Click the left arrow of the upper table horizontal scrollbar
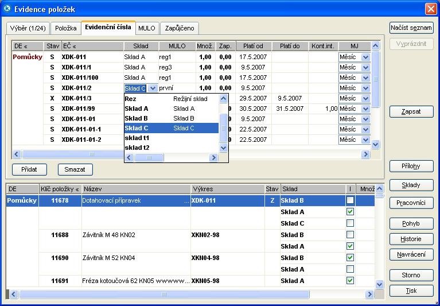This screenshot has width=440, height=306. 17,154
